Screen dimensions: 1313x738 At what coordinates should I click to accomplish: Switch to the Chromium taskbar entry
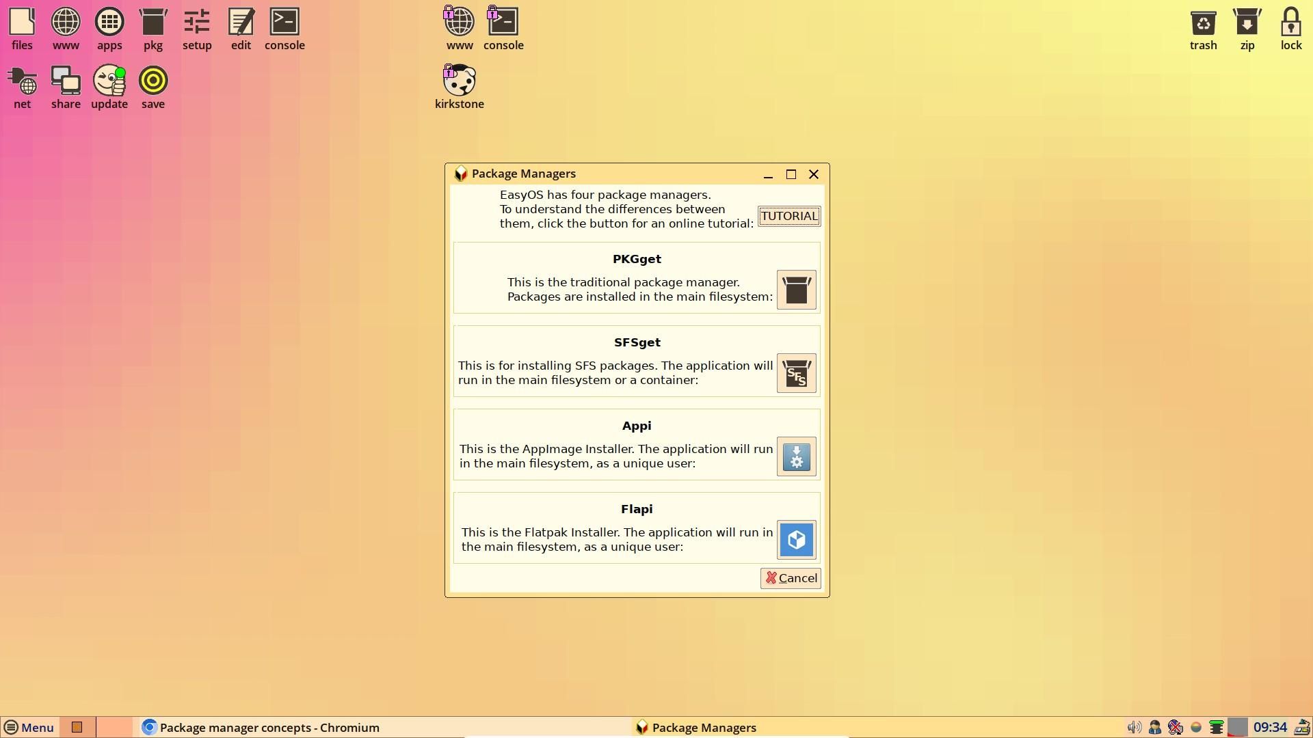pyautogui.click(x=267, y=727)
